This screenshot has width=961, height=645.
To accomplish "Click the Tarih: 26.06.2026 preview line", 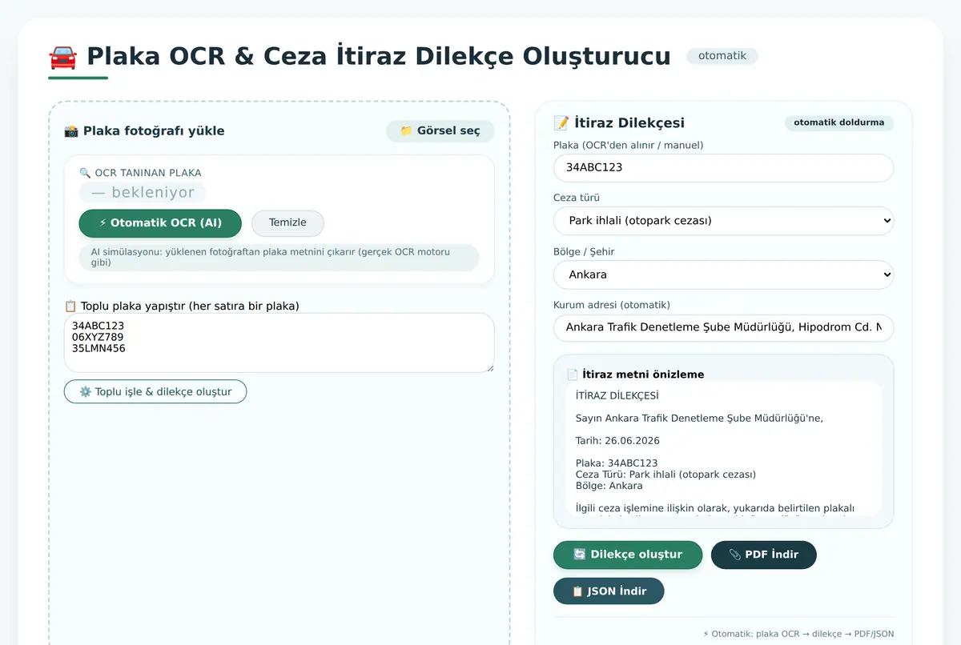I will [x=617, y=441].
